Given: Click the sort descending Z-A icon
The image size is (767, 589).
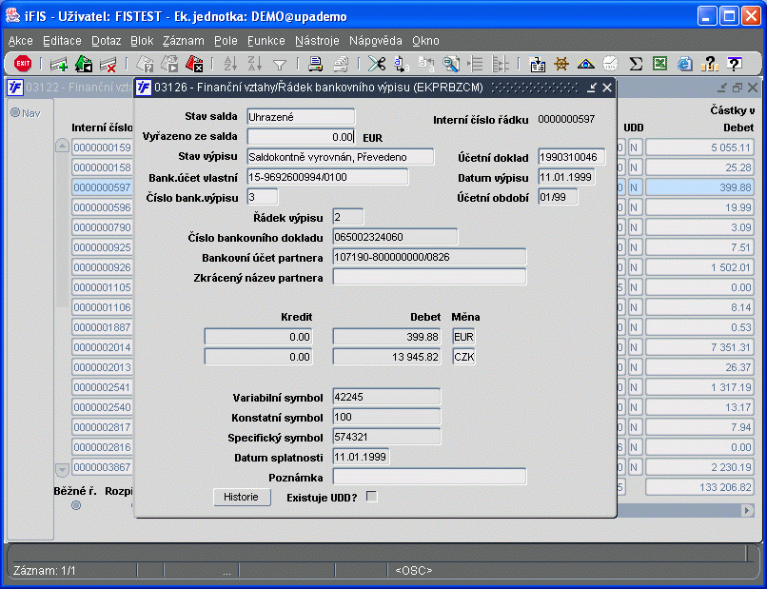Looking at the screenshot, I should coord(255,64).
